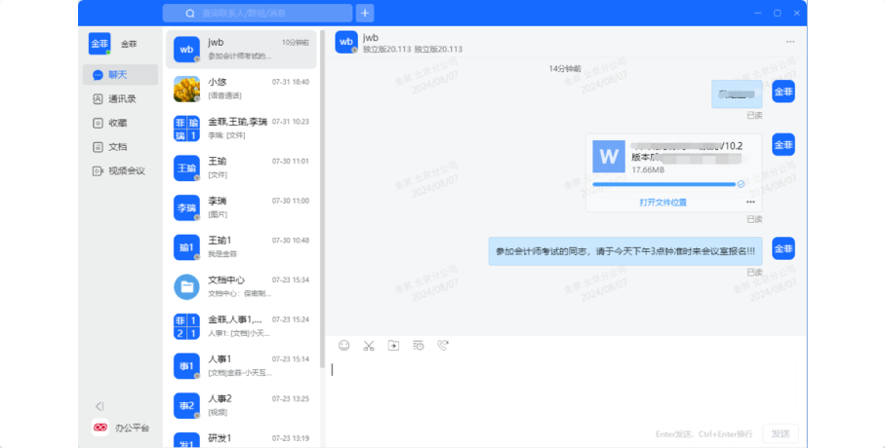Collapse the left sidebar with arrow icon

coord(100,406)
